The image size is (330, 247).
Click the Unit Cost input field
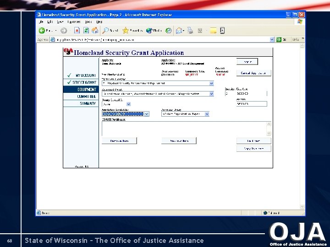[x=252, y=93]
